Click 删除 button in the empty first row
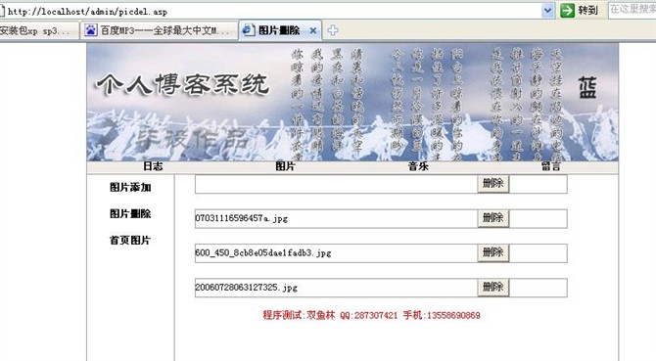This screenshot has width=656, height=361. tap(493, 183)
